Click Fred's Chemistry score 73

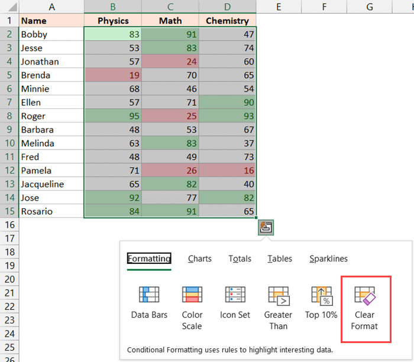[x=228, y=157]
